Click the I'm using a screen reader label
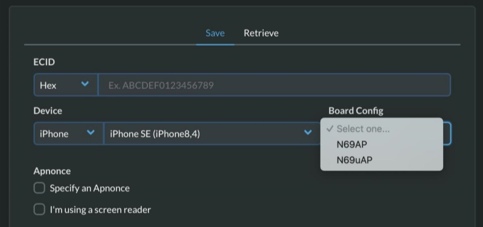The height and width of the screenshot is (227, 483). (x=100, y=210)
